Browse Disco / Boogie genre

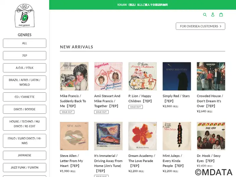(24, 109)
